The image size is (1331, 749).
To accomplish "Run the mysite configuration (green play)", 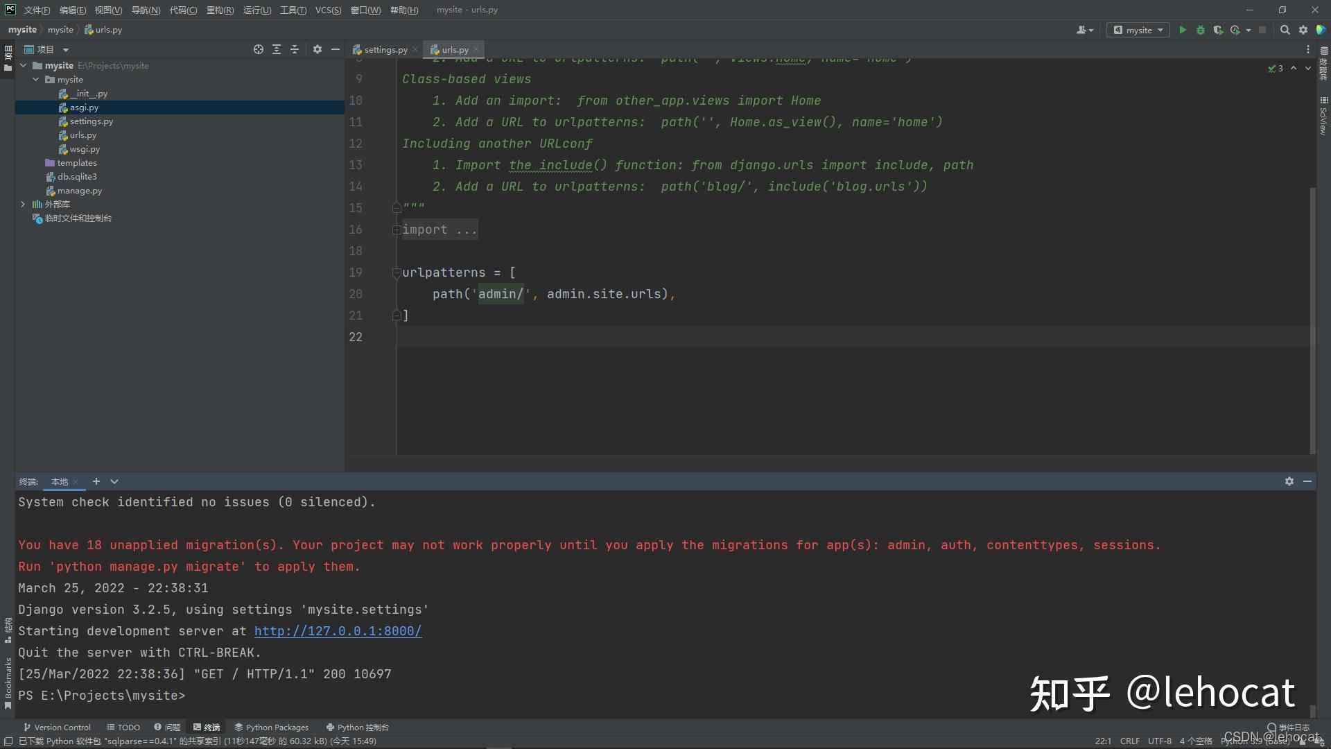I will tap(1182, 30).
